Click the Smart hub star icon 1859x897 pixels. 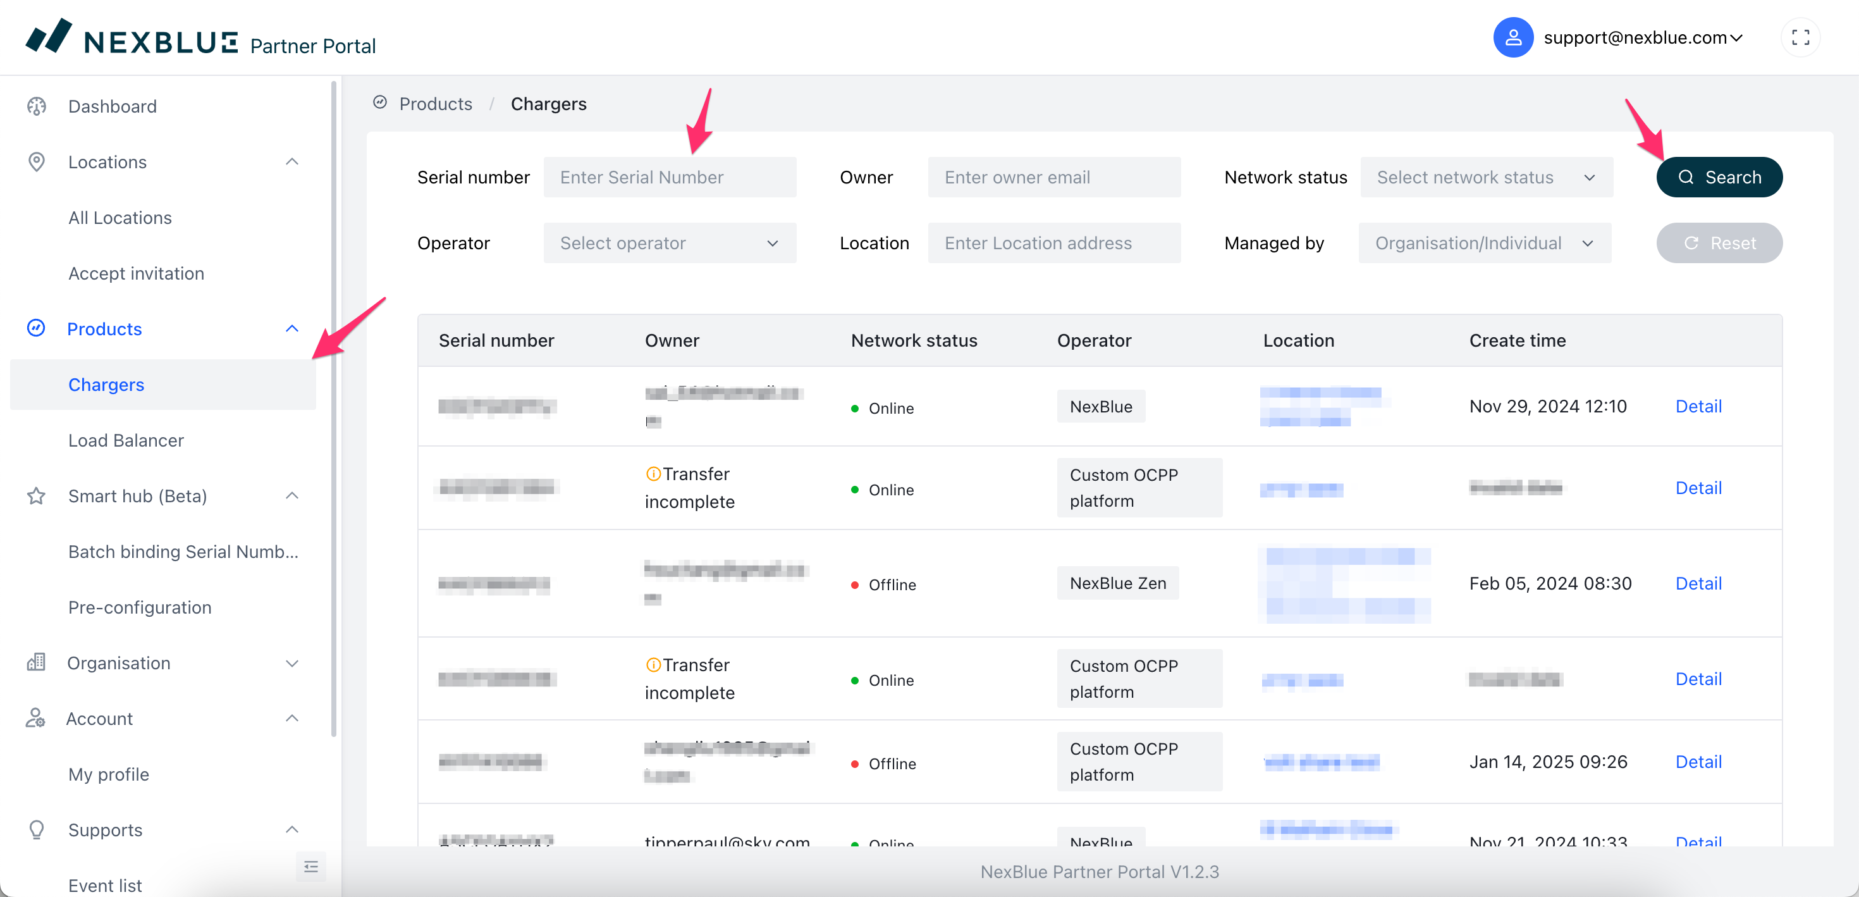click(x=36, y=496)
